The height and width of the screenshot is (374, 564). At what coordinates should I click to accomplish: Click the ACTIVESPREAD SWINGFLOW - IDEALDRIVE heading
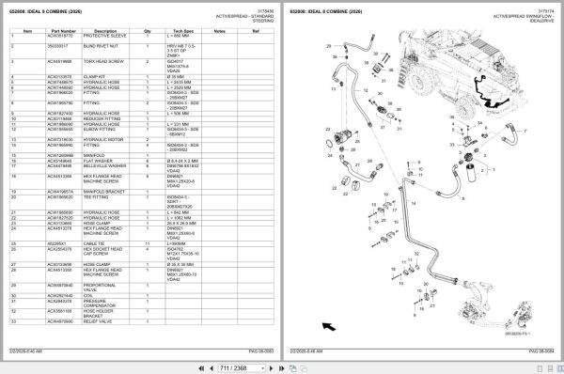524,19
